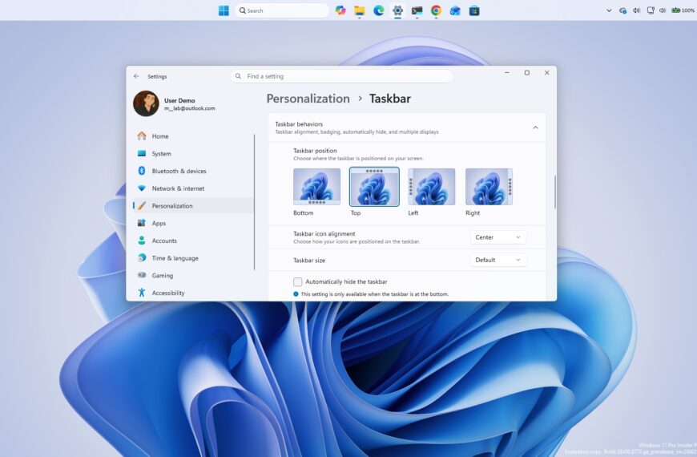Click the System monitor icon
The height and width of the screenshot is (457, 697).
[142, 153]
